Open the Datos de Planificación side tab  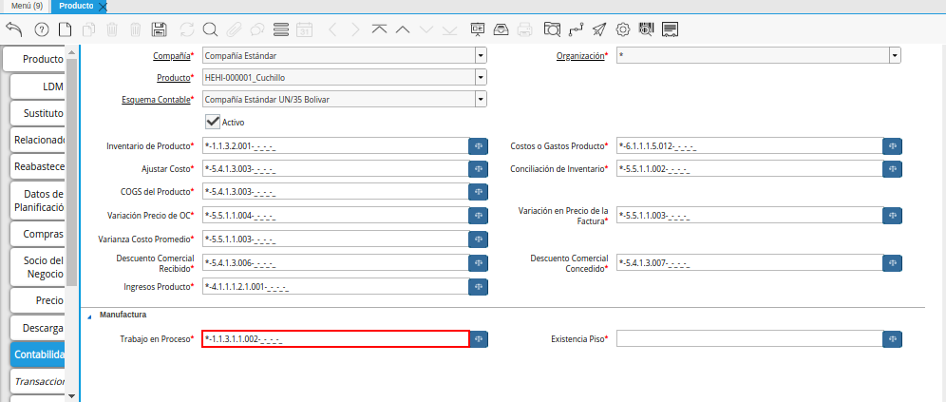[37, 201]
